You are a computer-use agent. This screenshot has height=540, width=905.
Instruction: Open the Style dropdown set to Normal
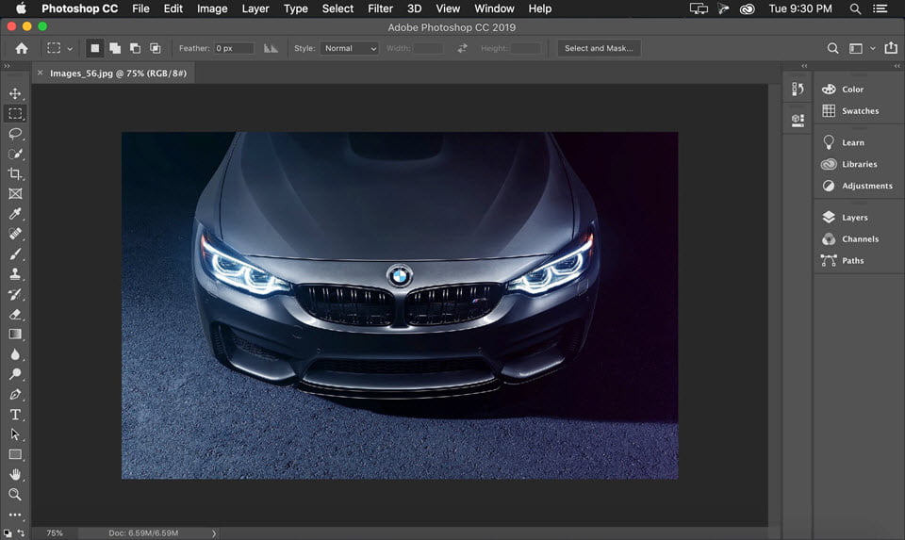pos(349,48)
